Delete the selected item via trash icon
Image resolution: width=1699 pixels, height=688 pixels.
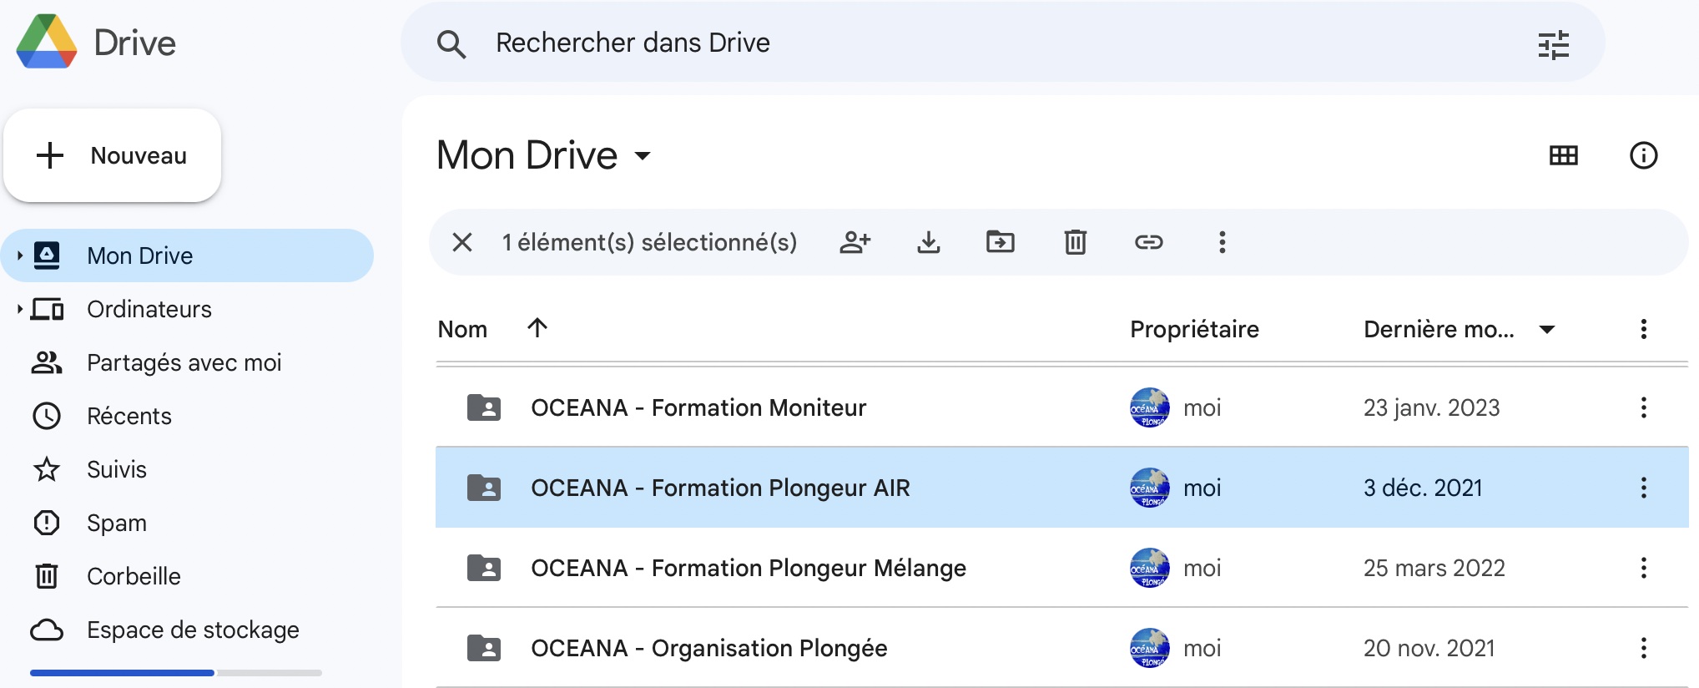point(1076,242)
